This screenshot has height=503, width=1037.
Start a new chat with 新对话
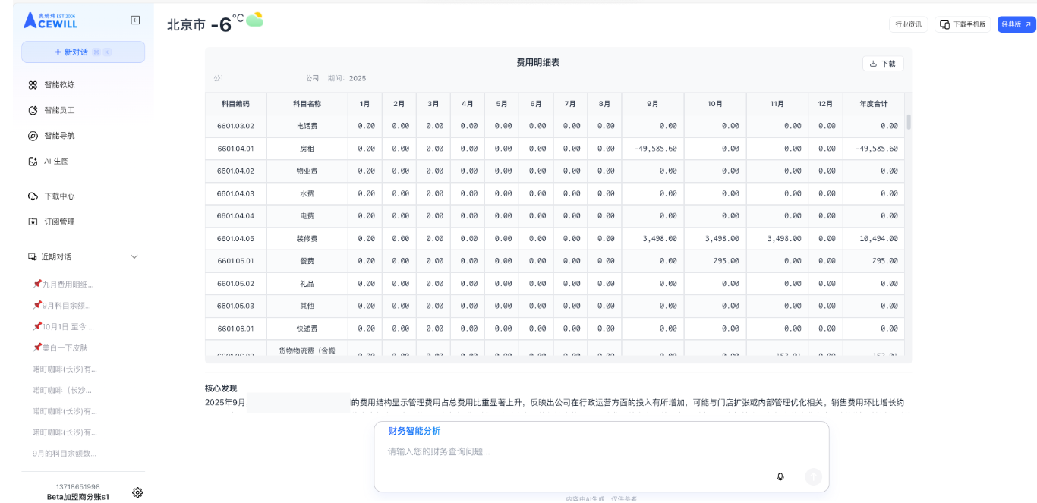[83, 52]
